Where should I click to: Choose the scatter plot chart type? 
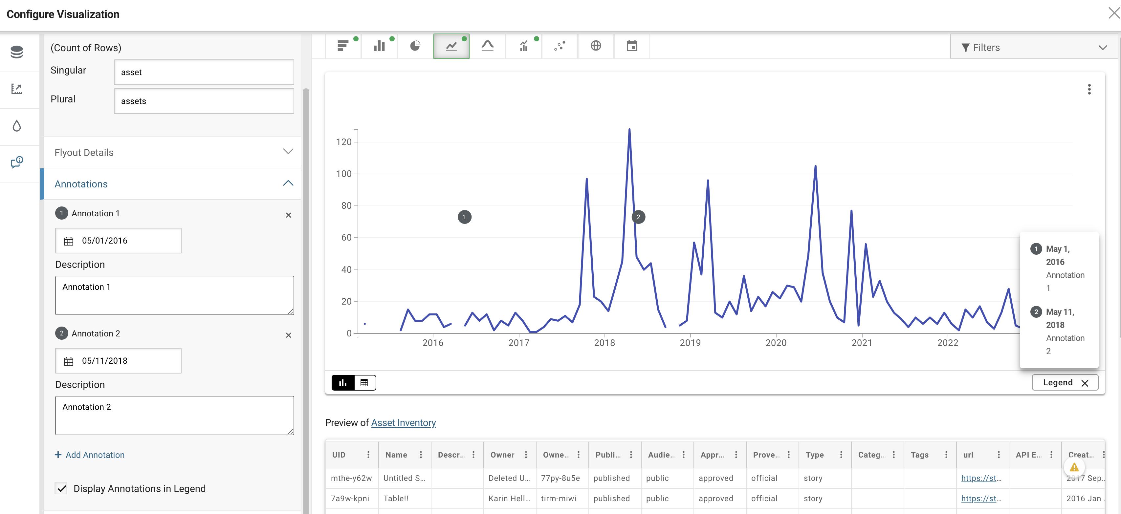pyautogui.click(x=560, y=46)
